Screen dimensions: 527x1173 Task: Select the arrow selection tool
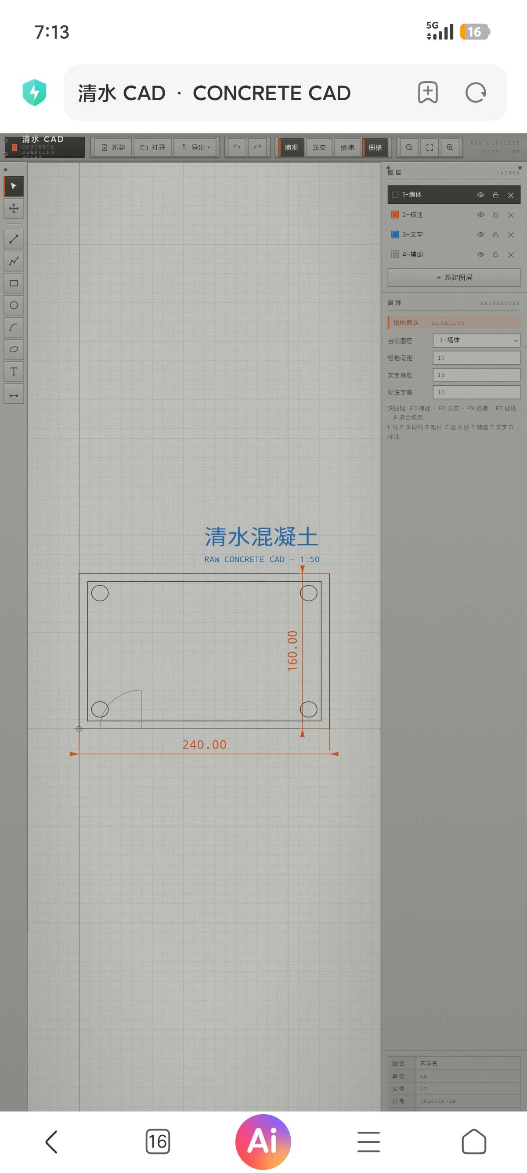pyautogui.click(x=14, y=186)
